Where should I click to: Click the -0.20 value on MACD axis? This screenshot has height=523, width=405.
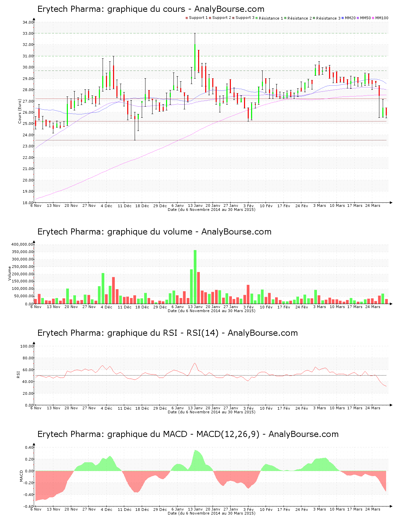[28, 483]
